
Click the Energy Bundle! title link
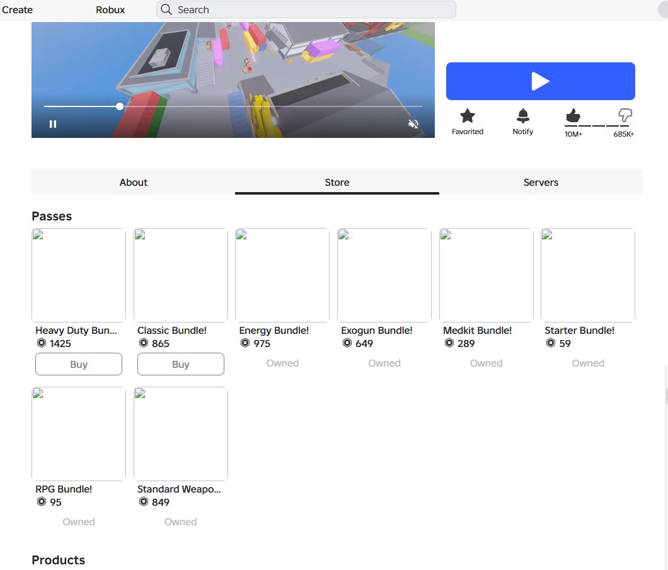point(274,330)
